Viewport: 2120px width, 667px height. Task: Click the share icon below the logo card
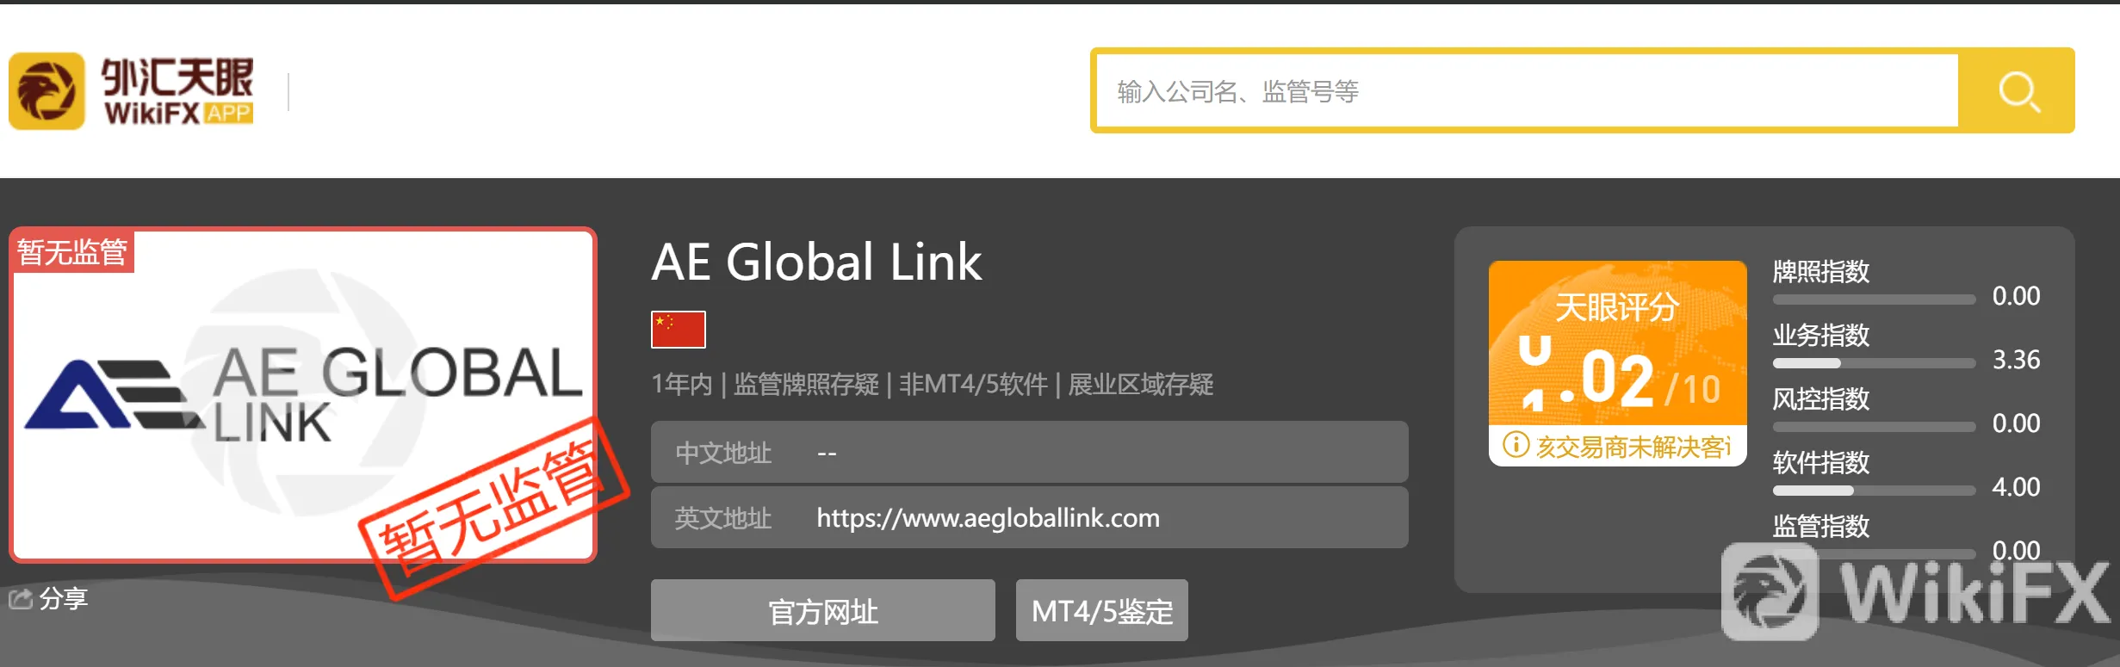tap(21, 598)
